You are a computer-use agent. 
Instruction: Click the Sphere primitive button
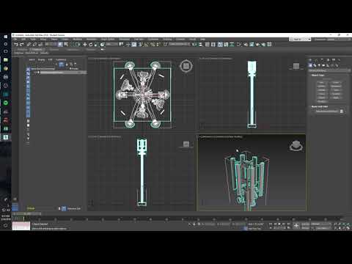click(321, 86)
